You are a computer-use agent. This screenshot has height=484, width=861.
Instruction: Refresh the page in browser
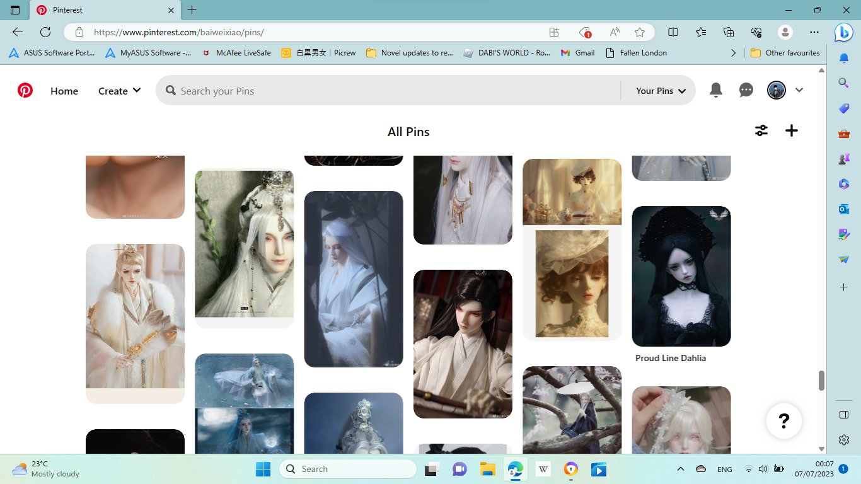pos(45,32)
